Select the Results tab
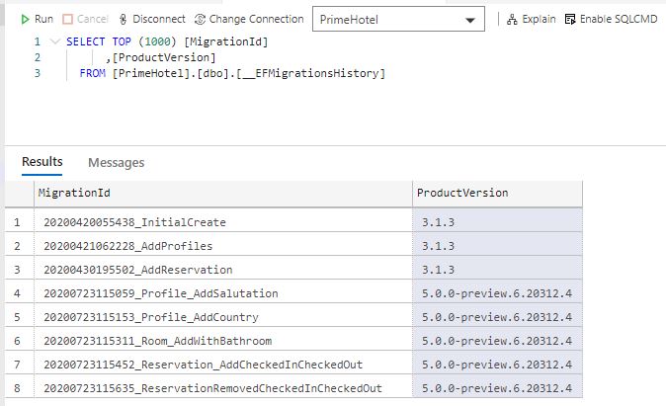The height and width of the screenshot is (406, 666). [x=42, y=162]
